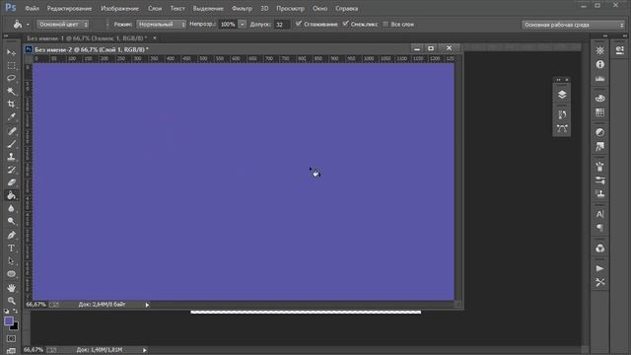
Task: Select the Brush tool
Action: tap(11, 144)
